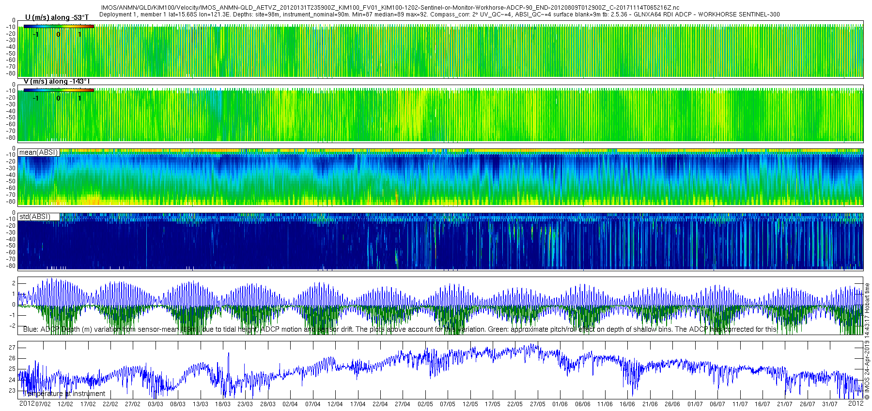This screenshot has height=411, width=872.
Task: Click the file path title line at top
Action: coord(390,8)
